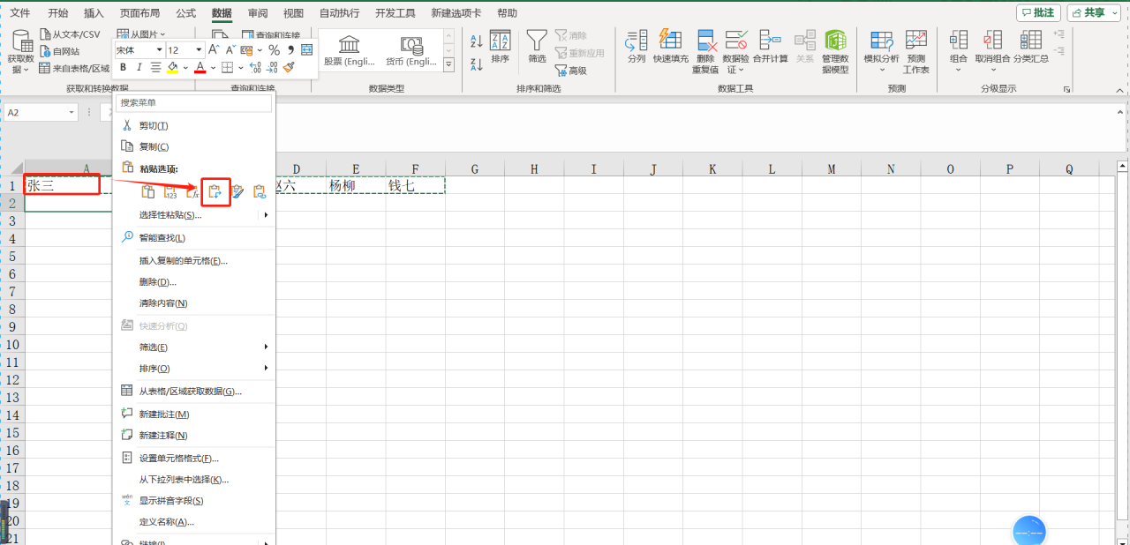Apply percent style in mini toolbar
1130x545 pixels.
point(274,50)
